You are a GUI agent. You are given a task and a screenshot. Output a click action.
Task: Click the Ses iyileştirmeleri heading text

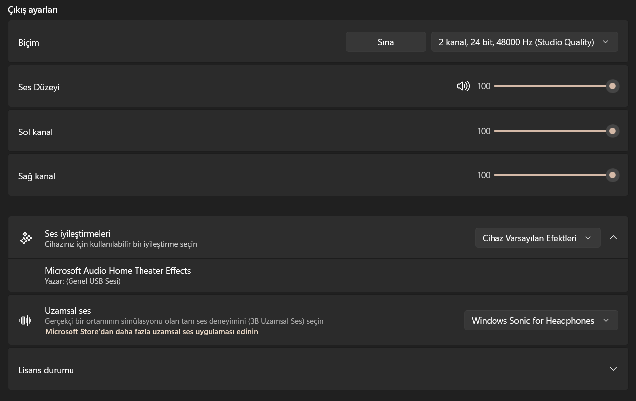[77, 234]
